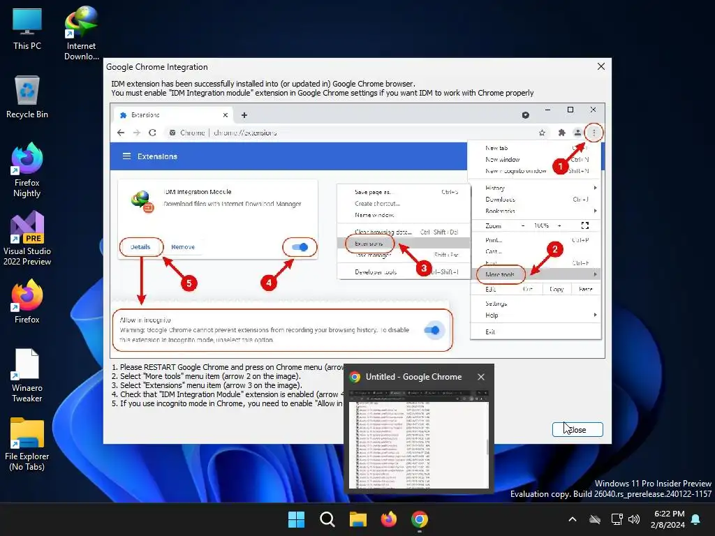Click the forward arrow in the illustrated Chrome

coord(136,133)
